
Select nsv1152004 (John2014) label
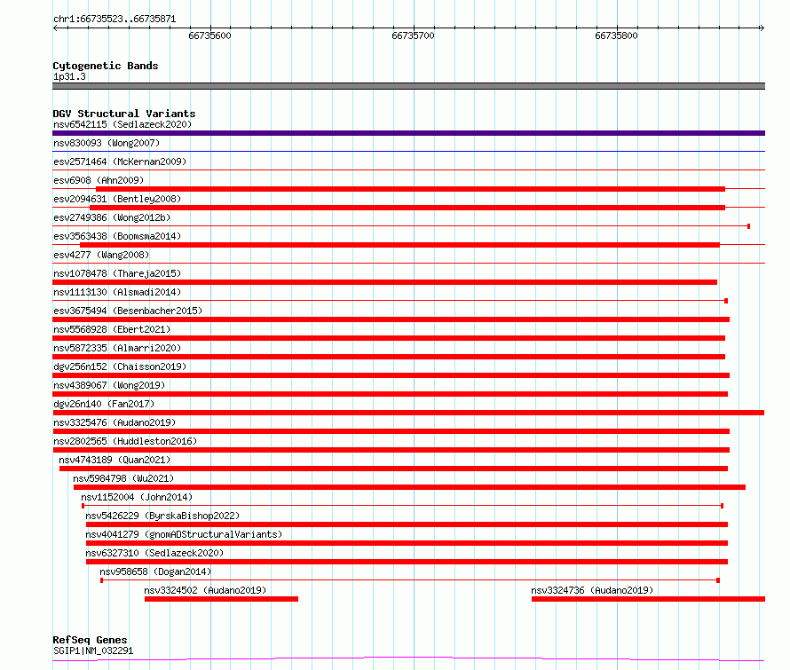(x=137, y=497)
